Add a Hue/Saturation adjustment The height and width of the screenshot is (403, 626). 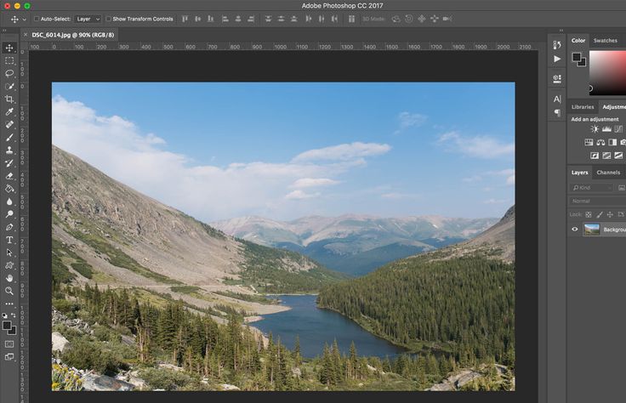589,142
